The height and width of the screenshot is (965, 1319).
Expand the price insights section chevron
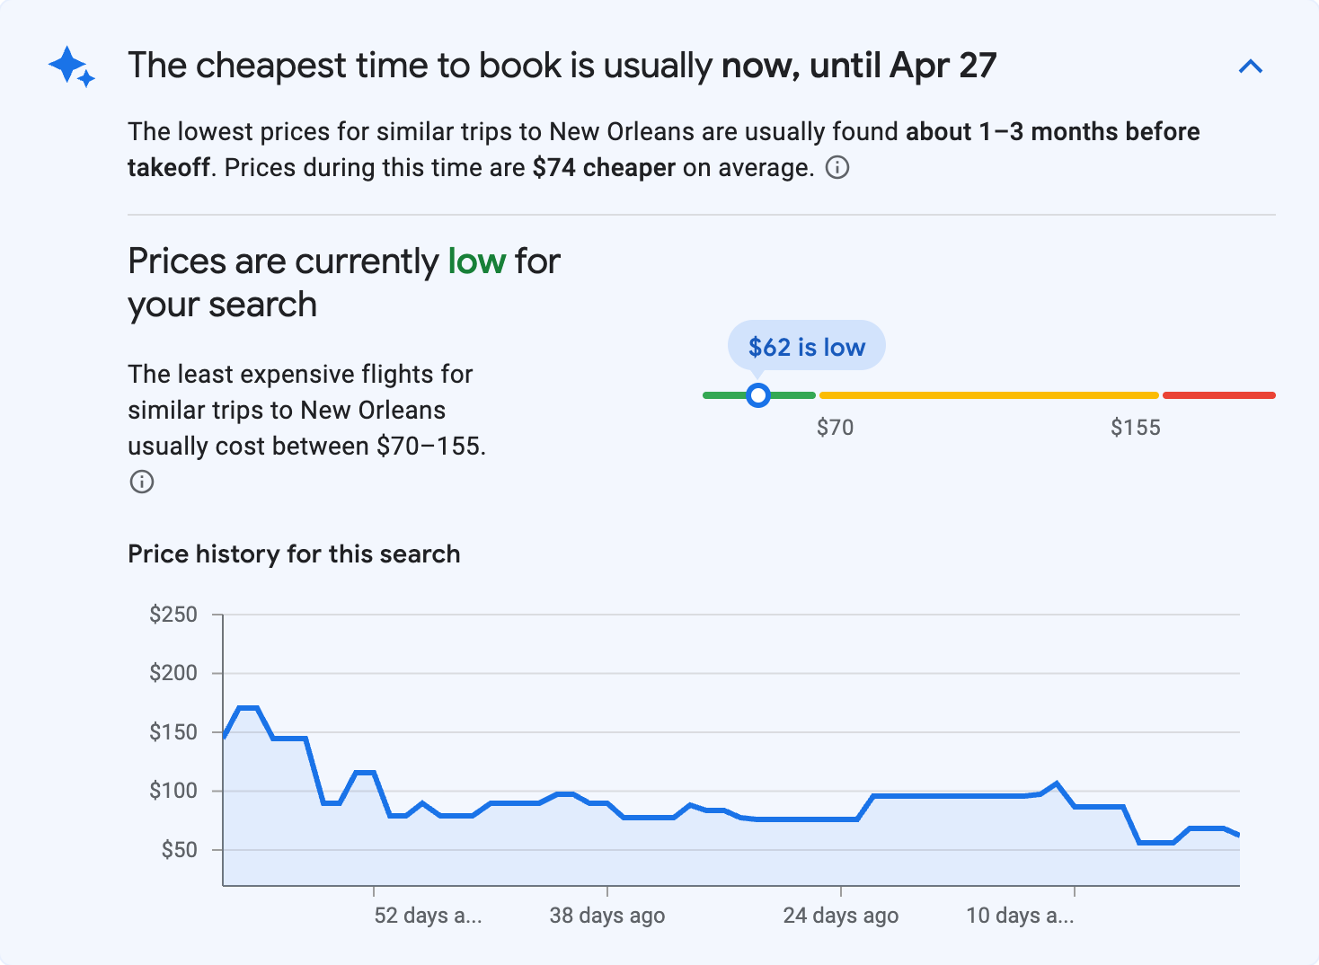tap(1251, 65)
